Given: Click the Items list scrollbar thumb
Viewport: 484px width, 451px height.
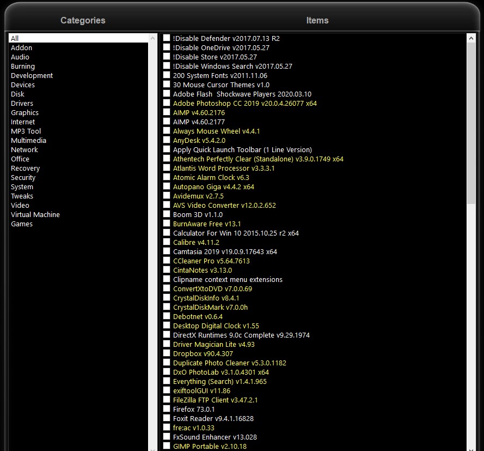Looking at the screenshot, I should (x=471, y=123).
